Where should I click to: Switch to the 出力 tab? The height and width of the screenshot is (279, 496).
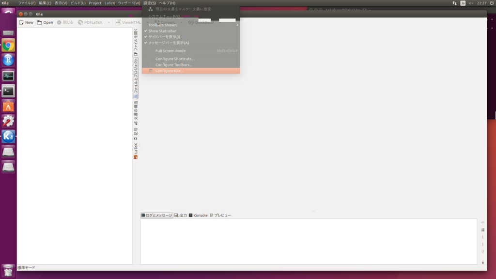pos(181,216)
